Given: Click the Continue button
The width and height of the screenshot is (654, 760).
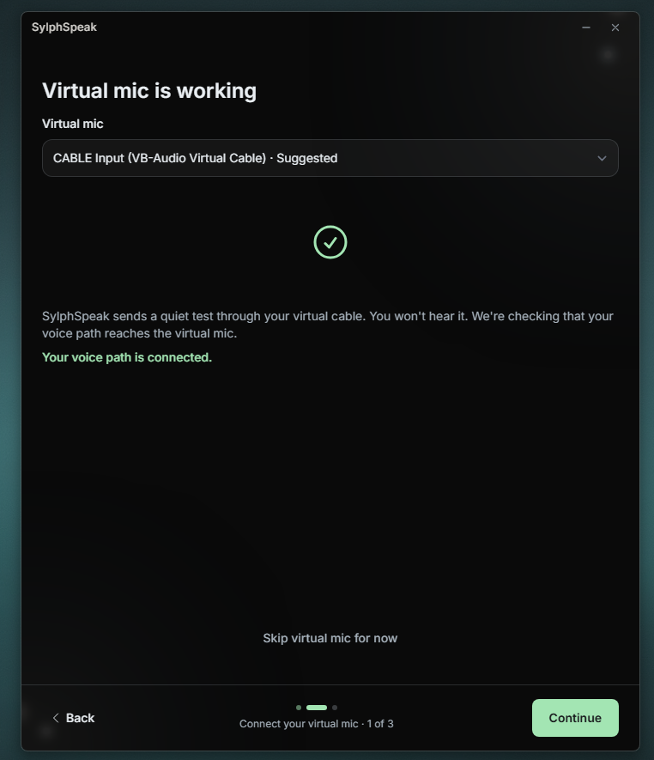Looking at the screenshot, I should click(575, 718).
